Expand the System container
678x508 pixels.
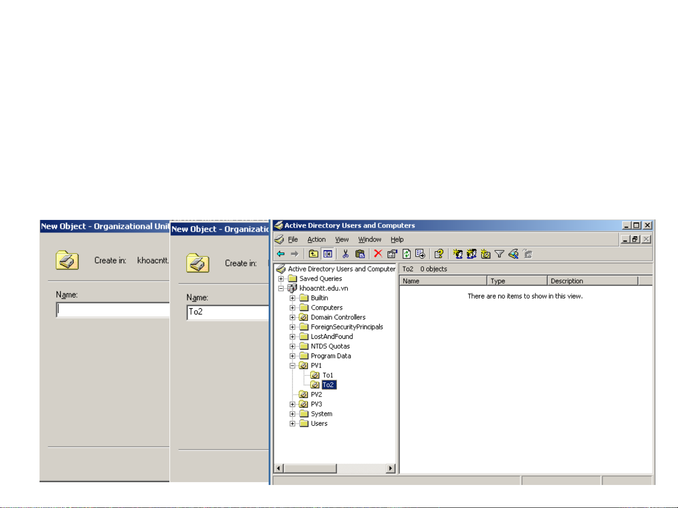292,414
